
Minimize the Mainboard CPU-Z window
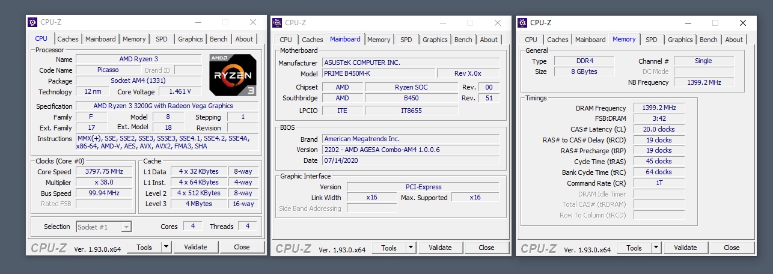click(x=442, y=23)
